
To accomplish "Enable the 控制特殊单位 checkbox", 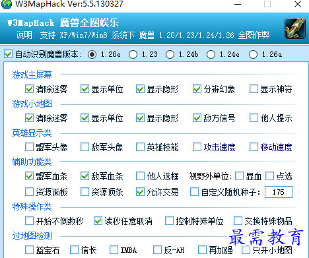I will pyautogui.click(x=169, y=221).
